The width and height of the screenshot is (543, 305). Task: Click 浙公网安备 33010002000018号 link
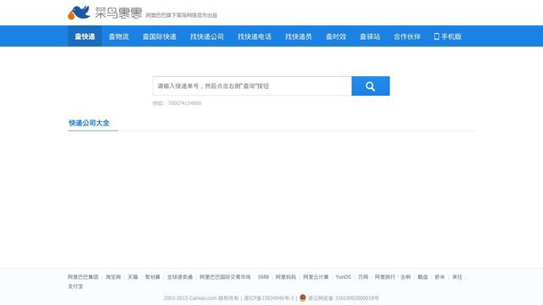click(344, 298)
